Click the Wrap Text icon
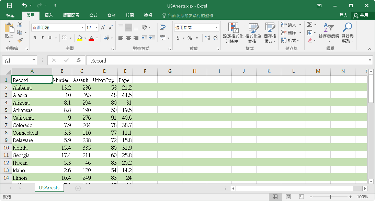The width and height of the screenshot is (375, 201). click(x=162, y=27)
